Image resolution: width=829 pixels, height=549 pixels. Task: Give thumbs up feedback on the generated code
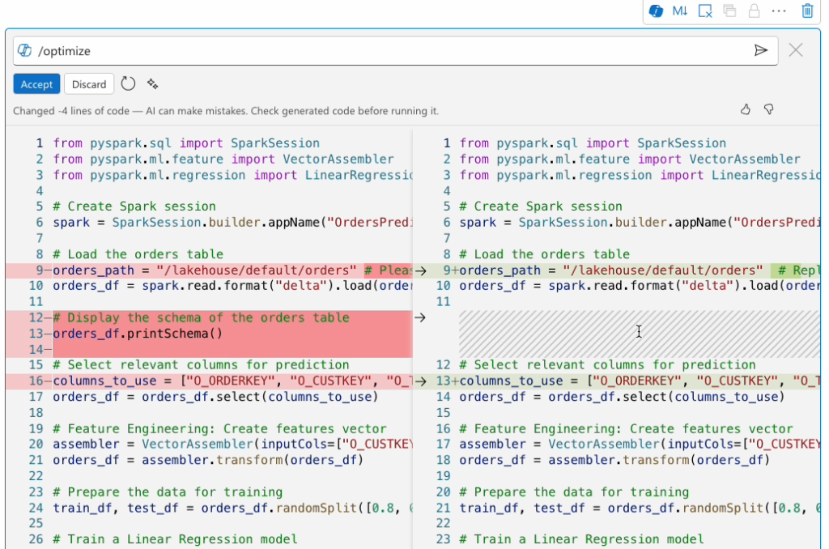[x=745, y=109]
